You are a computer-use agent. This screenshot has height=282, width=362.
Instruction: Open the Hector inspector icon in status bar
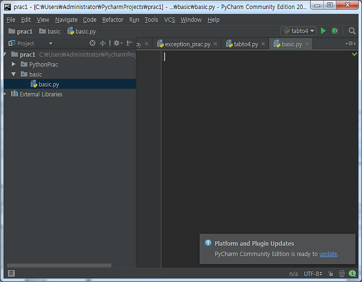[342, 274]
